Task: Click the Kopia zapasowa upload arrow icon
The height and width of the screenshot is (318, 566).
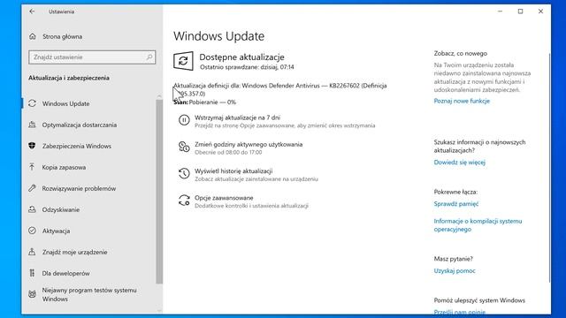Action: [32, 167]
